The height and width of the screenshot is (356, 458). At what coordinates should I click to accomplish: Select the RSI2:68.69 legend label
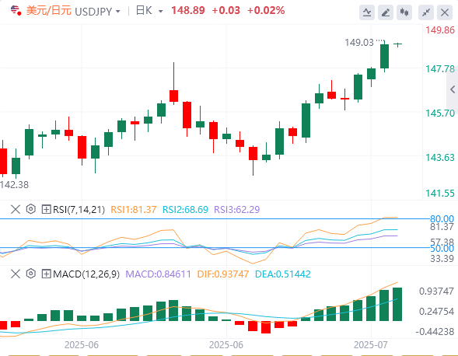pos(185,209)
